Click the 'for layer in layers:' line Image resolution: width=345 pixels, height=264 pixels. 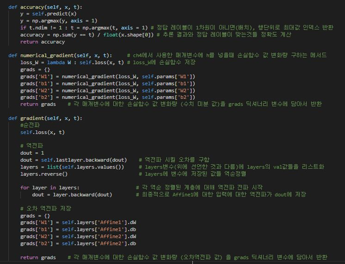pos(50,188)
